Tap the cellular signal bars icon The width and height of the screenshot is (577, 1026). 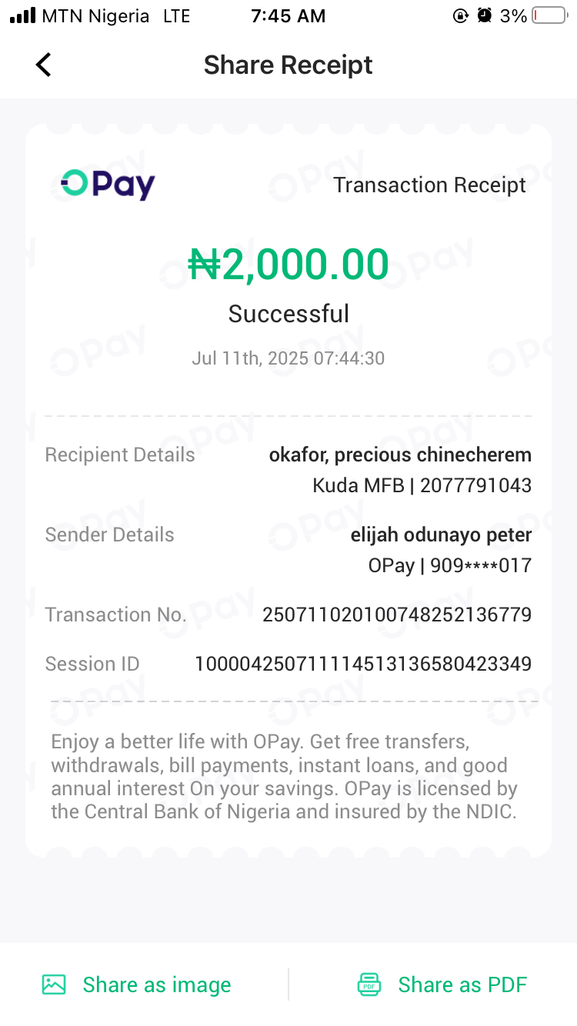click(x=23, y=16)
